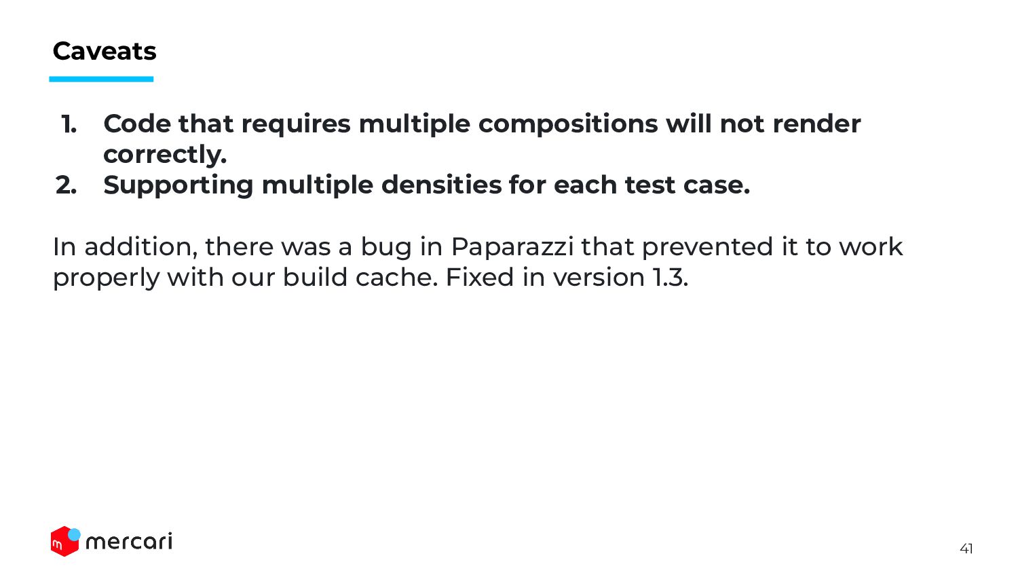1018x573 pixels.
Task: Click the Caveats slide title
Action: [105, 51]
